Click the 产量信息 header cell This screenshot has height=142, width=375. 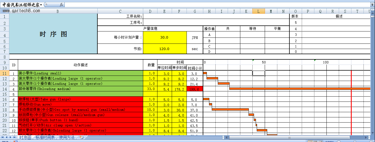(x=150, y=28)
